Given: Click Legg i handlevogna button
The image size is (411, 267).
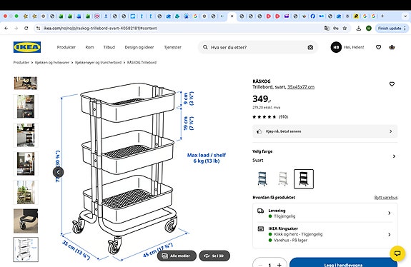Looking at the screenshot, I should tap(343, 263).
